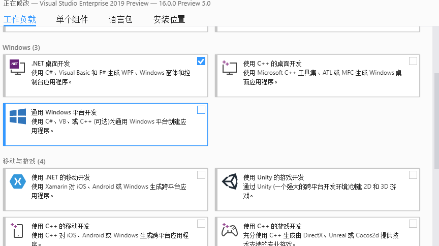Screen dimensions: 439x246
Task: Check the 使用 C++ 的移动开发 checkbox
Action: (201, 224)
